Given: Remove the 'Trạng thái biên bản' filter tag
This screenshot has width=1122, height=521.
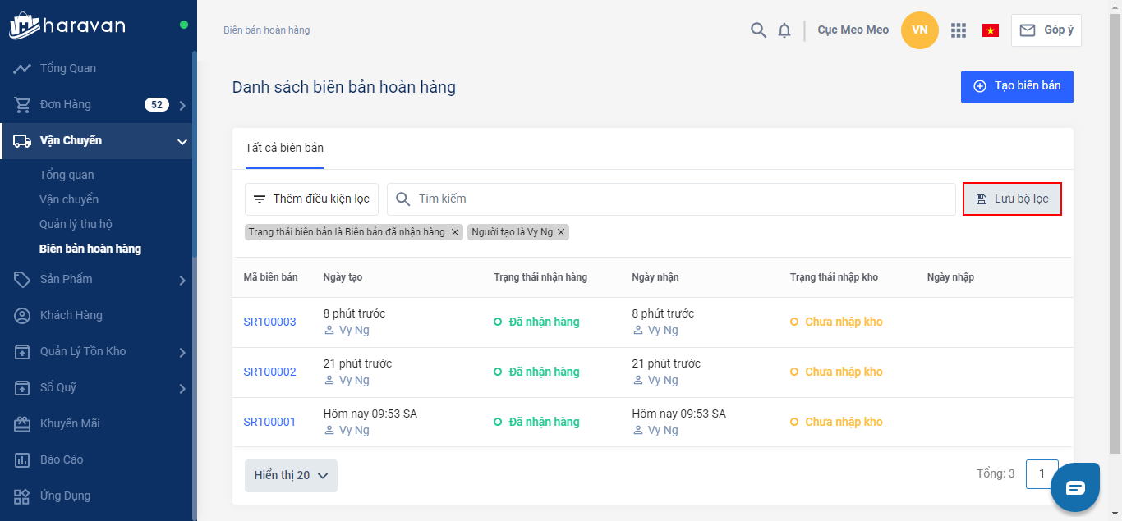Looking at the screenshot, I should [x=455, y=232].
